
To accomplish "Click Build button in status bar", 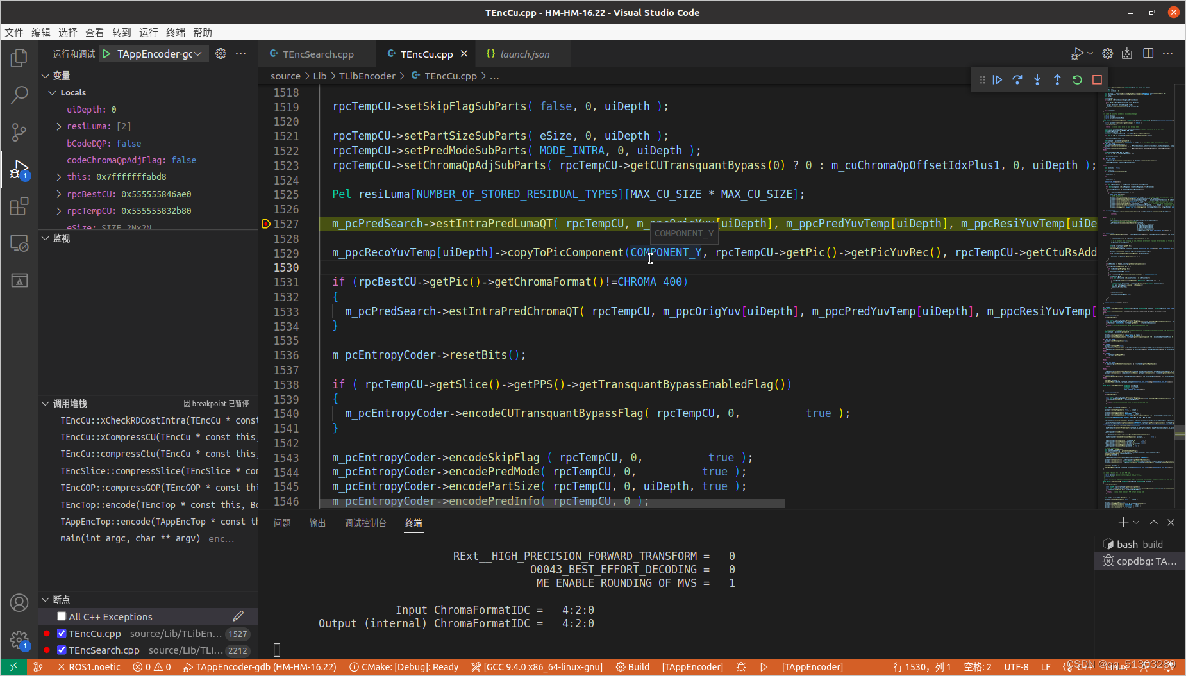I will [x=633, y=667].
